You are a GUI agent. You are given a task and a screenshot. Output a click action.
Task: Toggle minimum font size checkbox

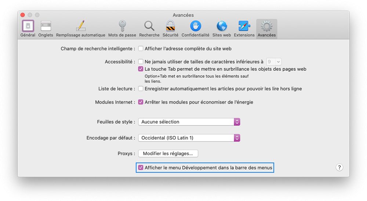click(x=141, y=62)
